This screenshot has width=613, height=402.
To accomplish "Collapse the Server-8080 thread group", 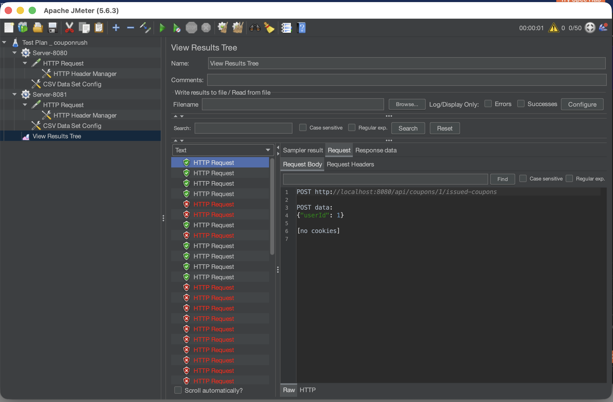I will click(x=15, y=53).
